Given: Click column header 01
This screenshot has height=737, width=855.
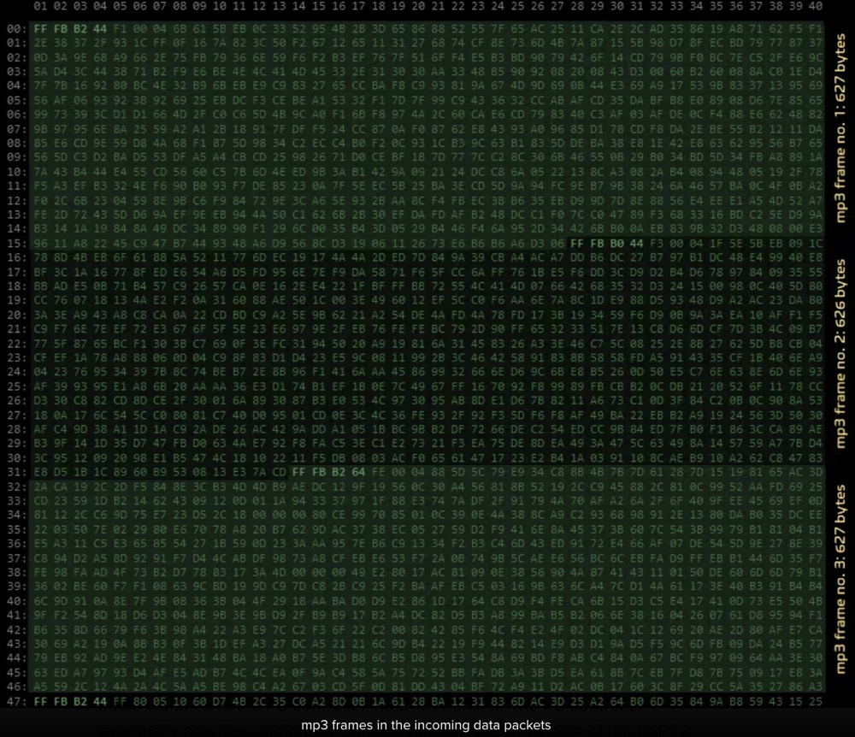Looking at the screenshot, I should click(x=38, y=7).
